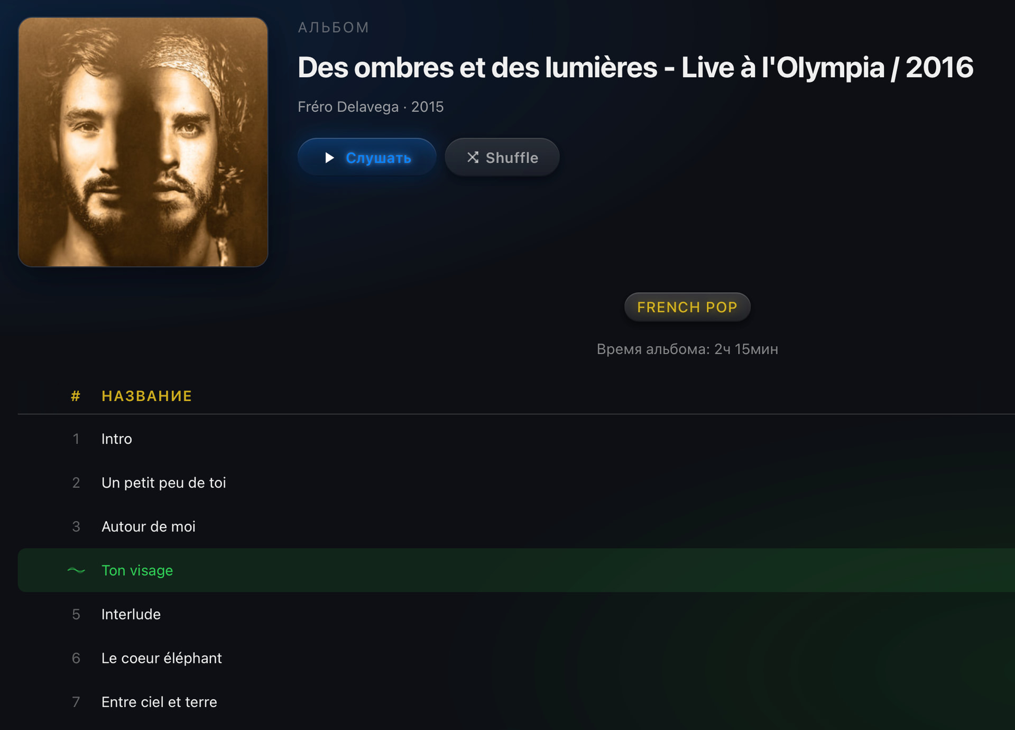The height and width of the screenshot is (730, 1015).
Task: Click the play triangle icon in Слушать
Action: click(x=329, y=158)
